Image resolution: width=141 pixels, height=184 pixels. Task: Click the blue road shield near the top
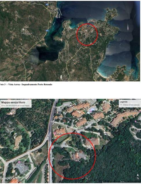click(47, 4)
